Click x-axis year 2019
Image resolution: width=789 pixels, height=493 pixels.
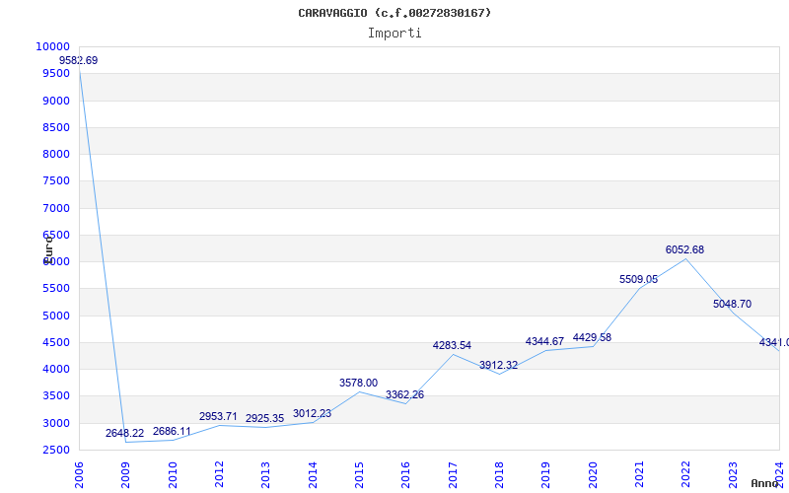pyautogui.click(x=546, y=474)
